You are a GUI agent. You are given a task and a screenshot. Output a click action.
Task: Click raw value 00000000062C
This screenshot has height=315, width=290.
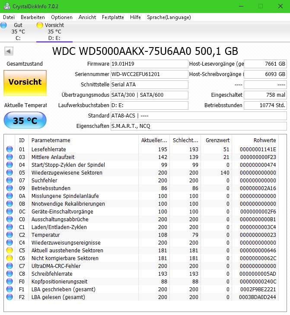coord(258,258)
